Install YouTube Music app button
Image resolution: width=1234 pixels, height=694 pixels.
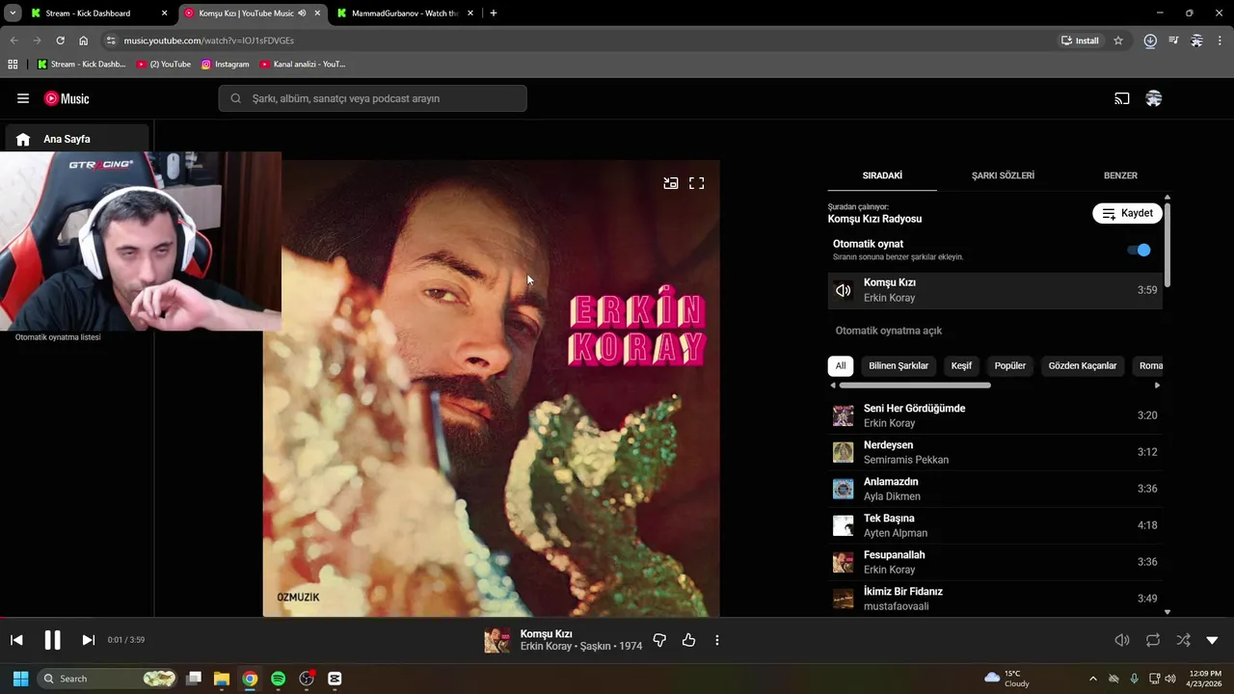click(x=1080, y=40)
